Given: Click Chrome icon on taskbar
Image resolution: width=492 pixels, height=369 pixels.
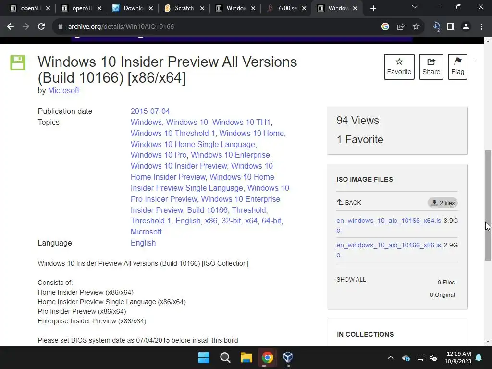Looking at the screenshot, I should click(x=267, y=357).
